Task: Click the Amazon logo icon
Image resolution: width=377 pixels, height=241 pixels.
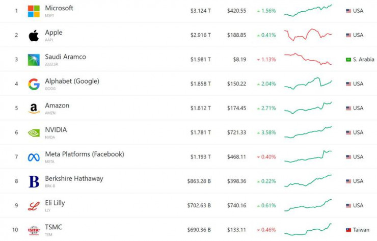Action: pyautogui.click(x=34, y=109)
